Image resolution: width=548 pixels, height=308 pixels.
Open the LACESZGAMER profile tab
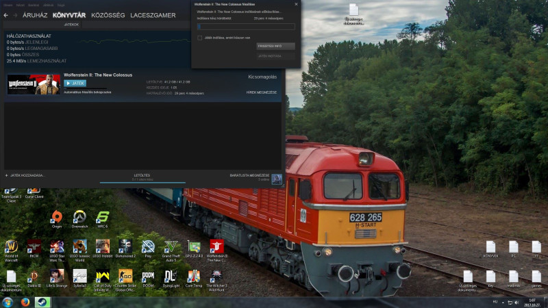point(153,15)
